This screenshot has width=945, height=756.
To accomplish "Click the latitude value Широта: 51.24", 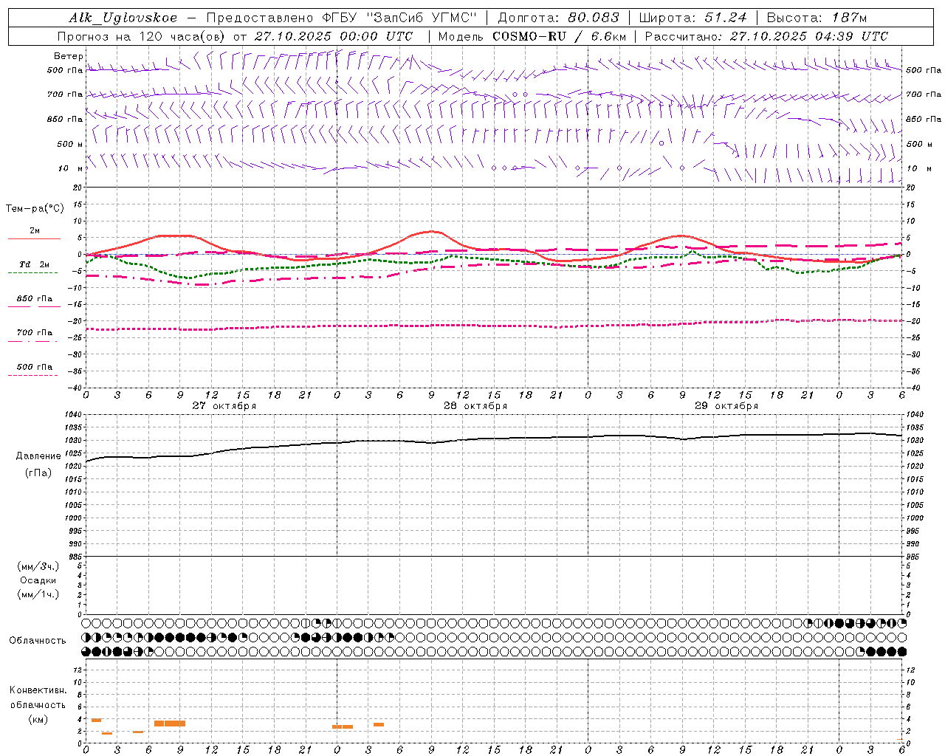I will coord(693,18).
